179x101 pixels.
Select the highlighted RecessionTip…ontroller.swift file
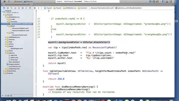tap(17, 24)
